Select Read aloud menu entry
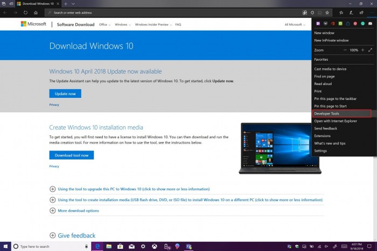This screenshot has width=377, height=251. pyautogui.click(x=323, y=84)
